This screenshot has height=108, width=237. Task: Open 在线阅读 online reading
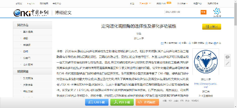click(x=147, y=102)
